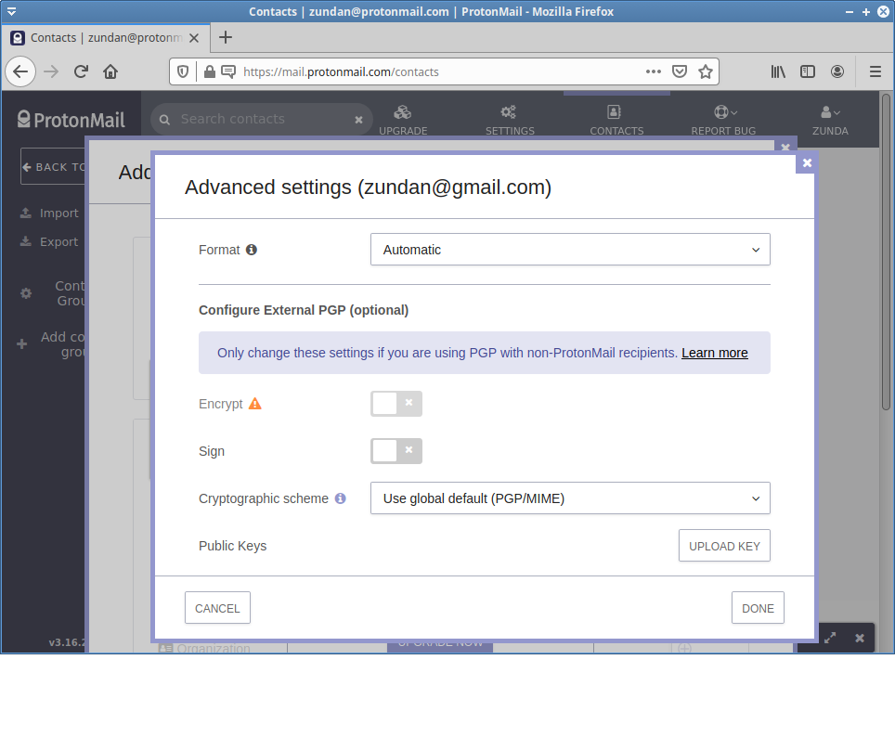The height and width of the screenshot is (750, 895).
Task: Click the UPLOAD KEY button
Action: point(724,546)
